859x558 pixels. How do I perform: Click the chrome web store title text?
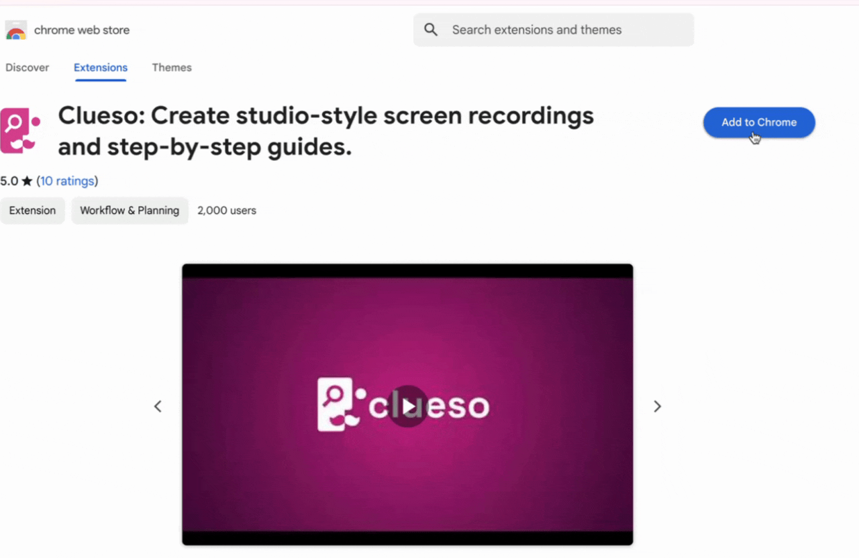point(82,30)
